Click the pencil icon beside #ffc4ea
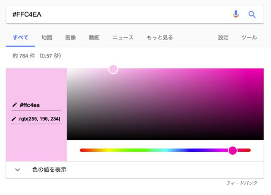Image resolution: width=271 pixels, height=195 pixels. pos(14,105)
